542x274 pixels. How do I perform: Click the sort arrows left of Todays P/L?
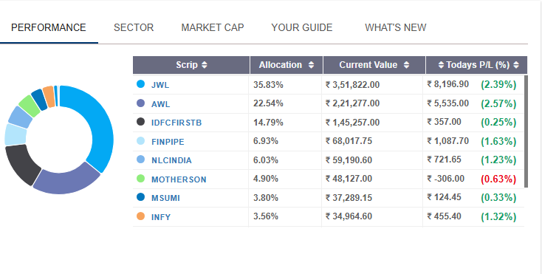click(x=441, y=65)
